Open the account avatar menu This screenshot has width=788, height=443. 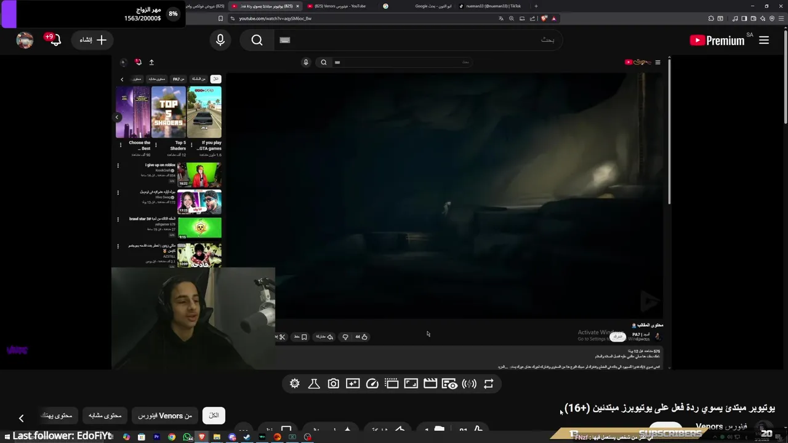(x=25, y=40)
